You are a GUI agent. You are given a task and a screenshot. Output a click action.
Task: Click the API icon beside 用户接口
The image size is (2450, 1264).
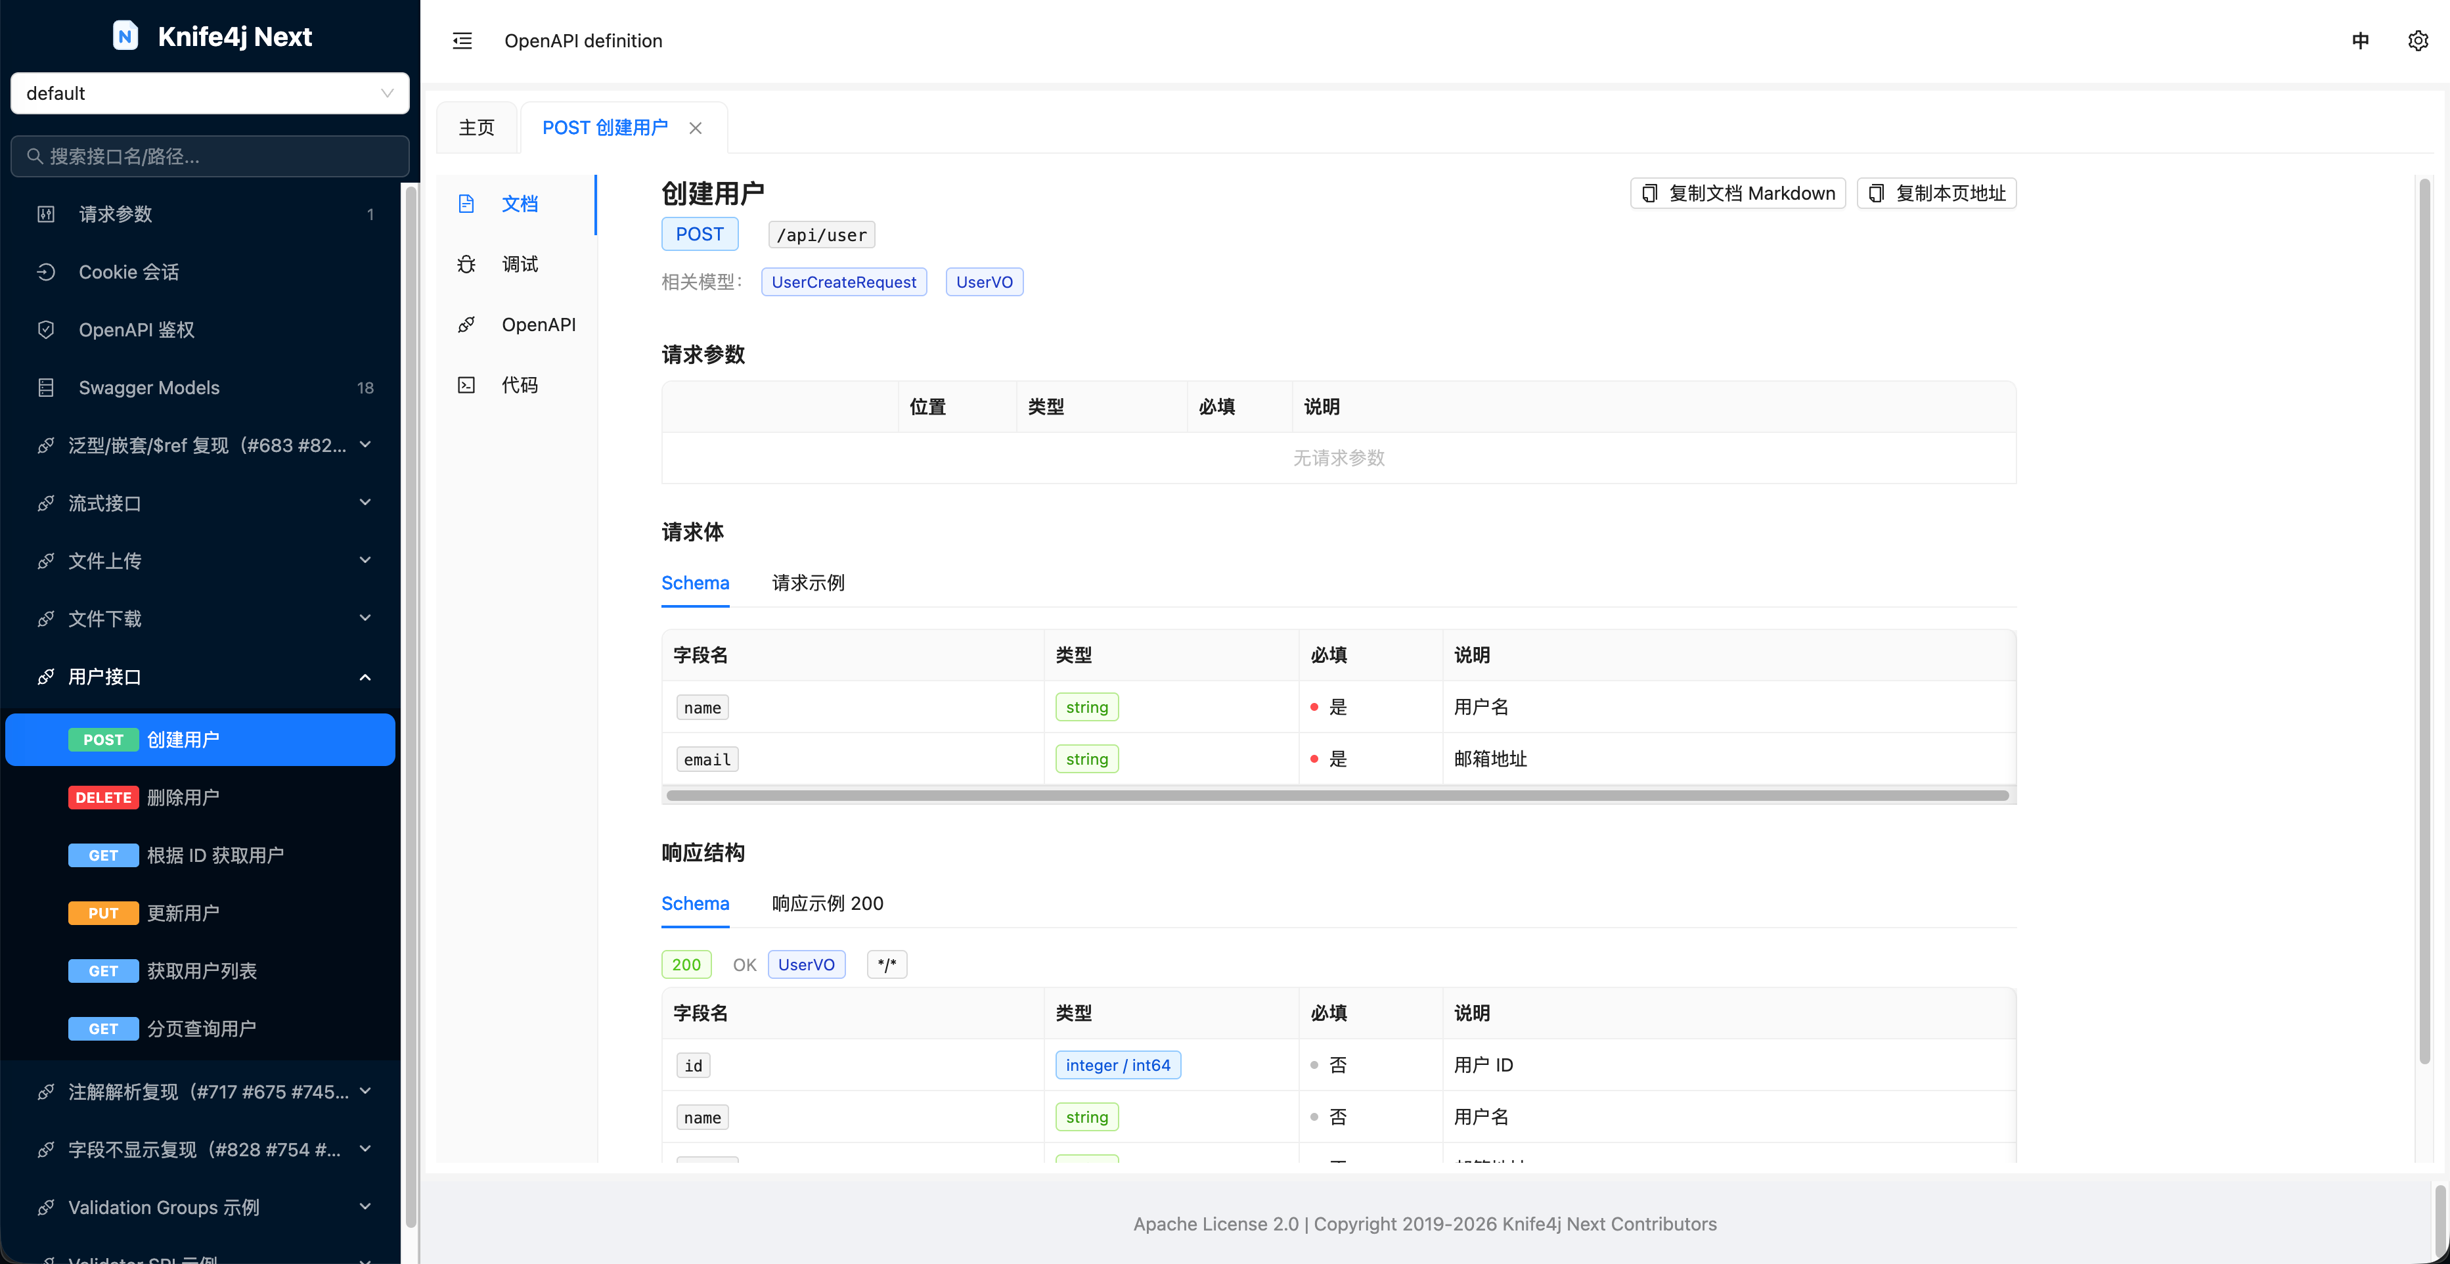tap(46, 677)
